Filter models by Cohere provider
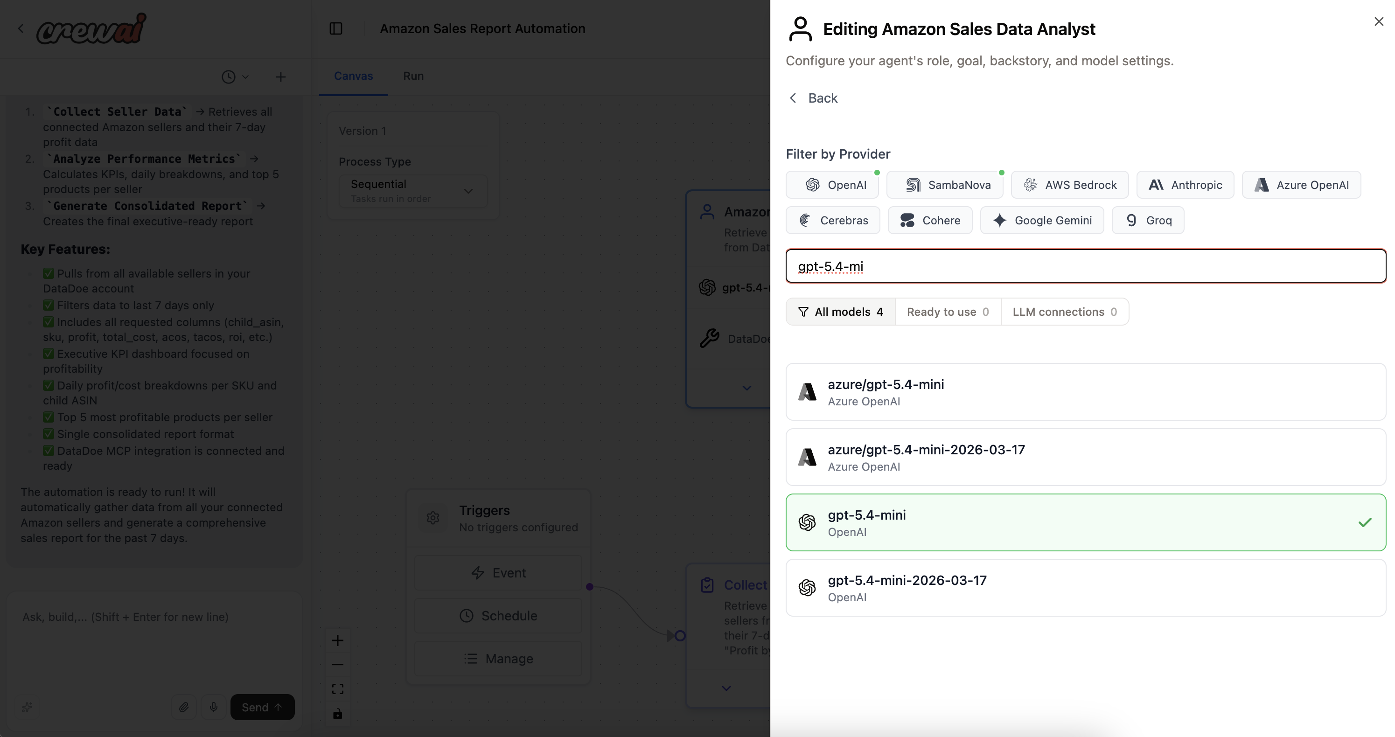The height and width of the screenshot is (737, 1395). pos(930,220)
